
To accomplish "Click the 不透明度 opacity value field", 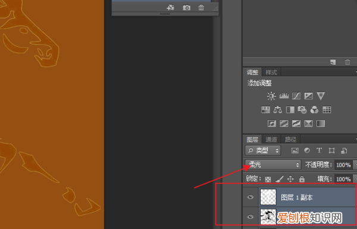I will pos(343,165).
